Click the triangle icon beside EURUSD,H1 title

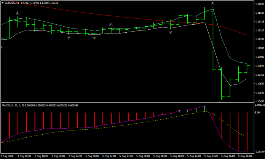[2, 3]
